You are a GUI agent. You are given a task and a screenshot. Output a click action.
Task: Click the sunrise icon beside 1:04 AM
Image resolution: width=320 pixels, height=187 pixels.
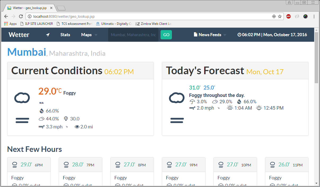tap(230, 107)
